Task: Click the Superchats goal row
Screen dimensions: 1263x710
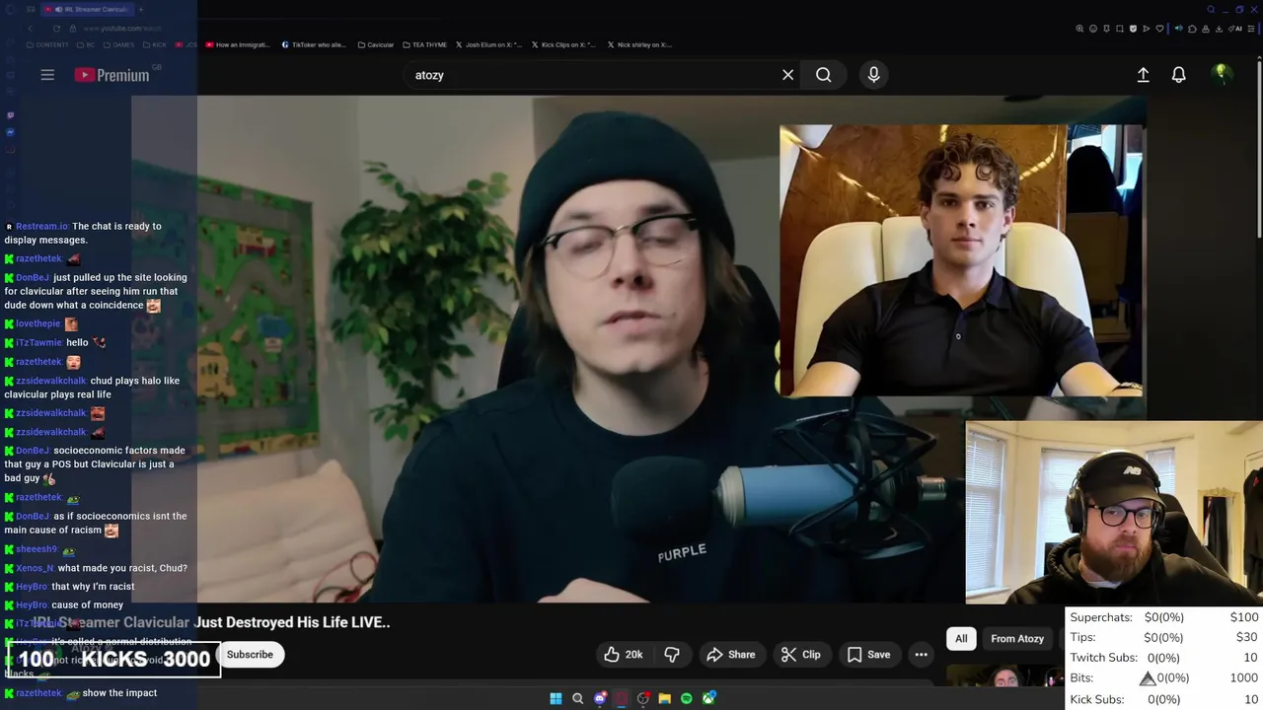Action: [x=1164, y=617]
